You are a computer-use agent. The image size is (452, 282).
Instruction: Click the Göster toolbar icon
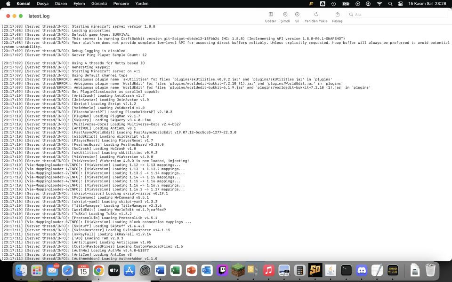pos(271,15)
